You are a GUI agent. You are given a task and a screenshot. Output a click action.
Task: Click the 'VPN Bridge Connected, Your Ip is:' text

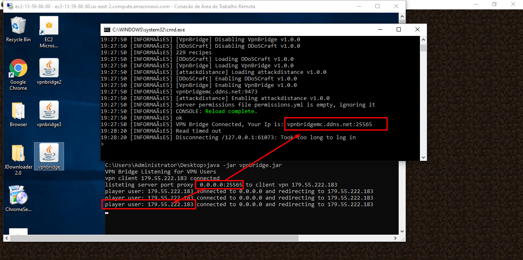[230, 124]
